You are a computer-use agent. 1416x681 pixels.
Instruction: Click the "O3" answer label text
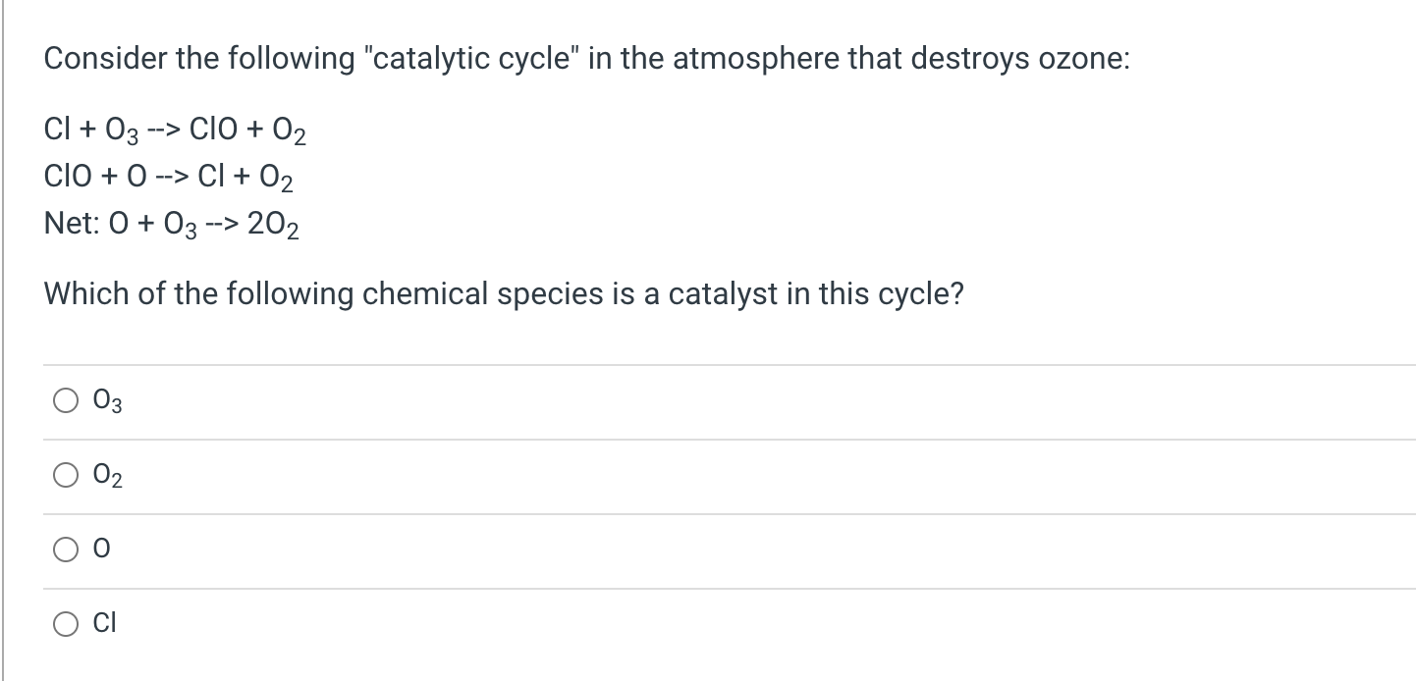pyautogui.click(x=107, y=401)
